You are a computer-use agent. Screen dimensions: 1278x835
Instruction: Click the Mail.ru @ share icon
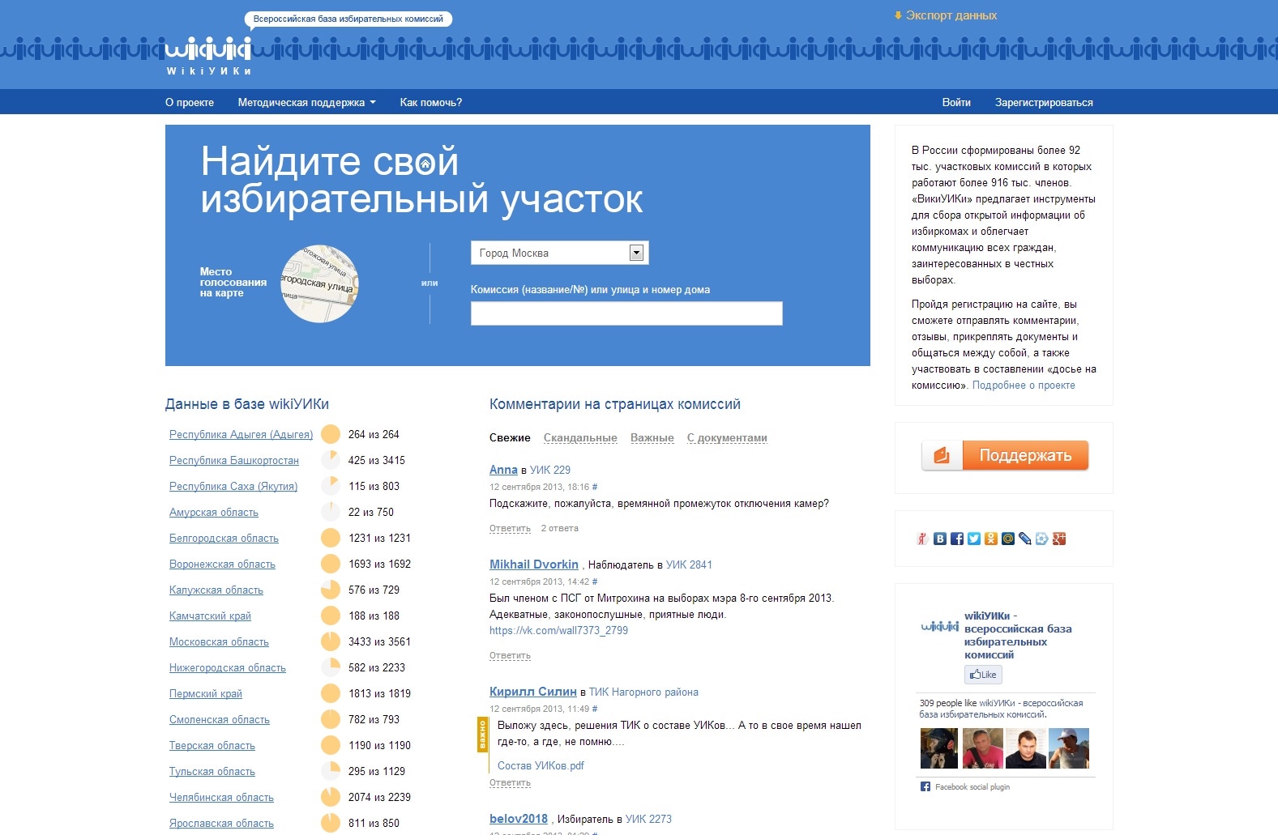click(1008, 539)
